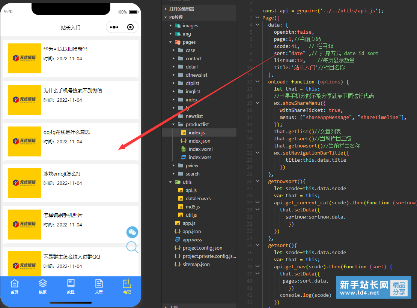Image resolution: width=417 pixels, height=308 pixels.
Task: Tap the 文章 tab icon
Action: click(x=99, y=286)
